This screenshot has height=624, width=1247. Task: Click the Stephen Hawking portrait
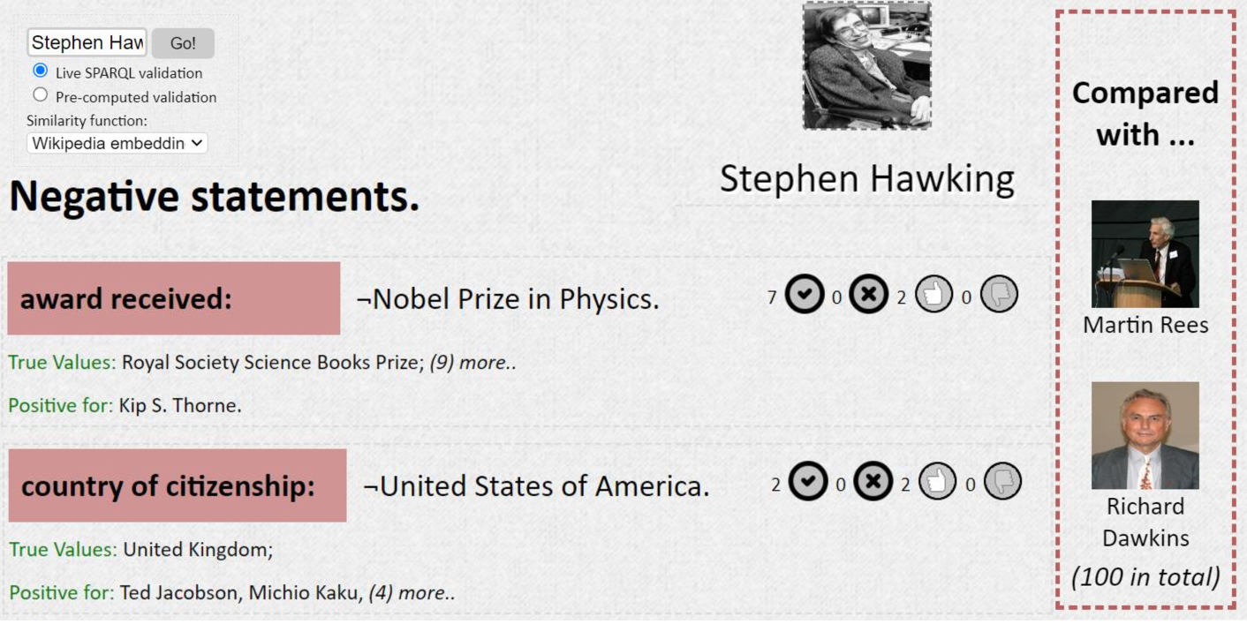click(x=866, y=65)
